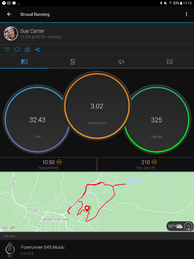Tap the Sue Carter name link
Viewport: 194px width, 259px height.
point(32,31)
